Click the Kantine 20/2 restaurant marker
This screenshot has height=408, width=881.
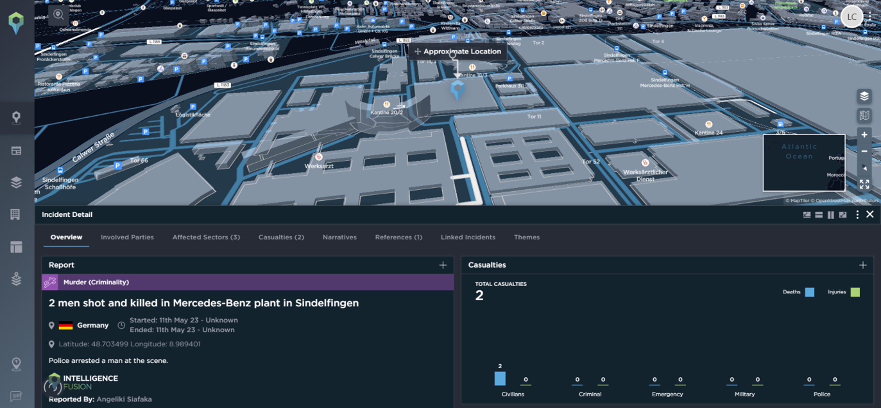(x=386, y=104)
